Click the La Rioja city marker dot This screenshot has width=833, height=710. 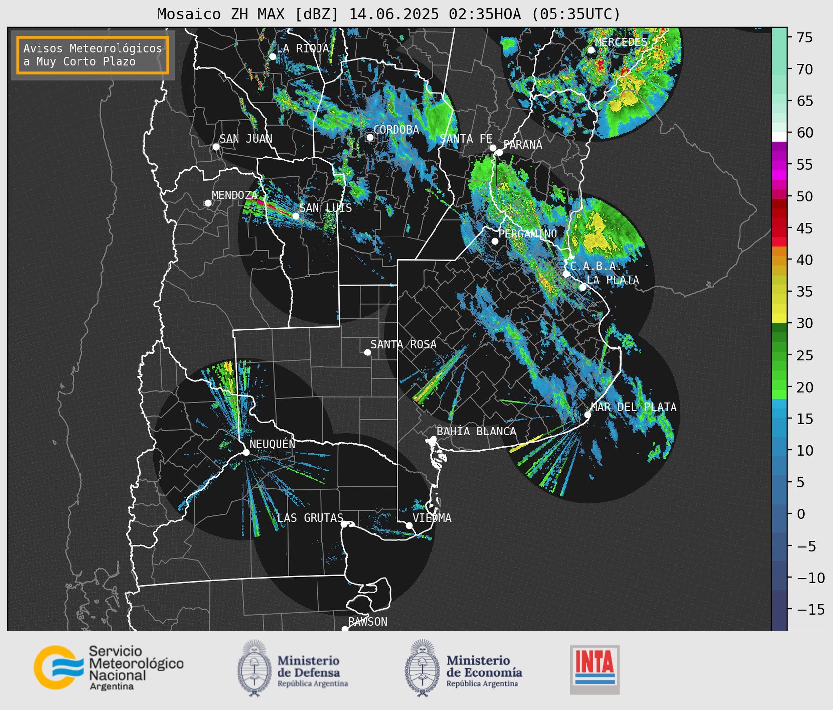(x=273, y=57)
